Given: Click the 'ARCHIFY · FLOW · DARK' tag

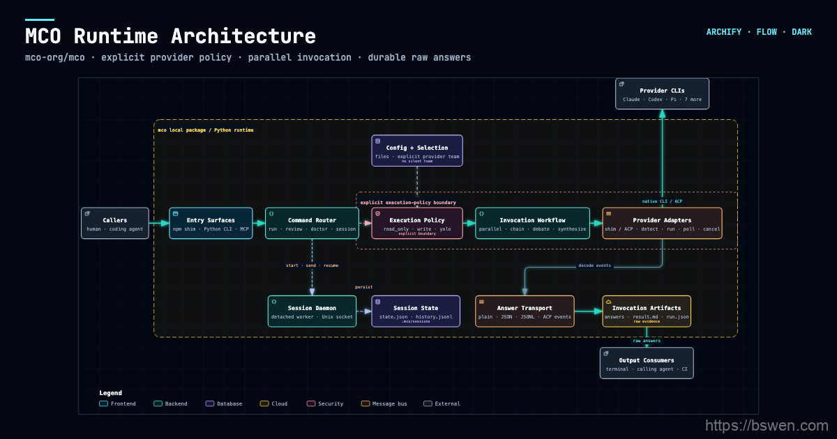Looking at the screenshot, I should [x=759, y=32].
